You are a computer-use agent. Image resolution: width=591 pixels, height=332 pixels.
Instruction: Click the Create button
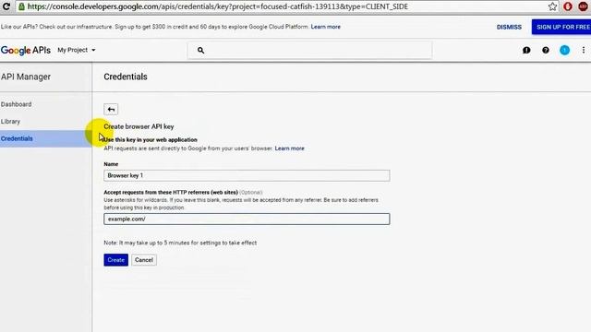point(115,260)
